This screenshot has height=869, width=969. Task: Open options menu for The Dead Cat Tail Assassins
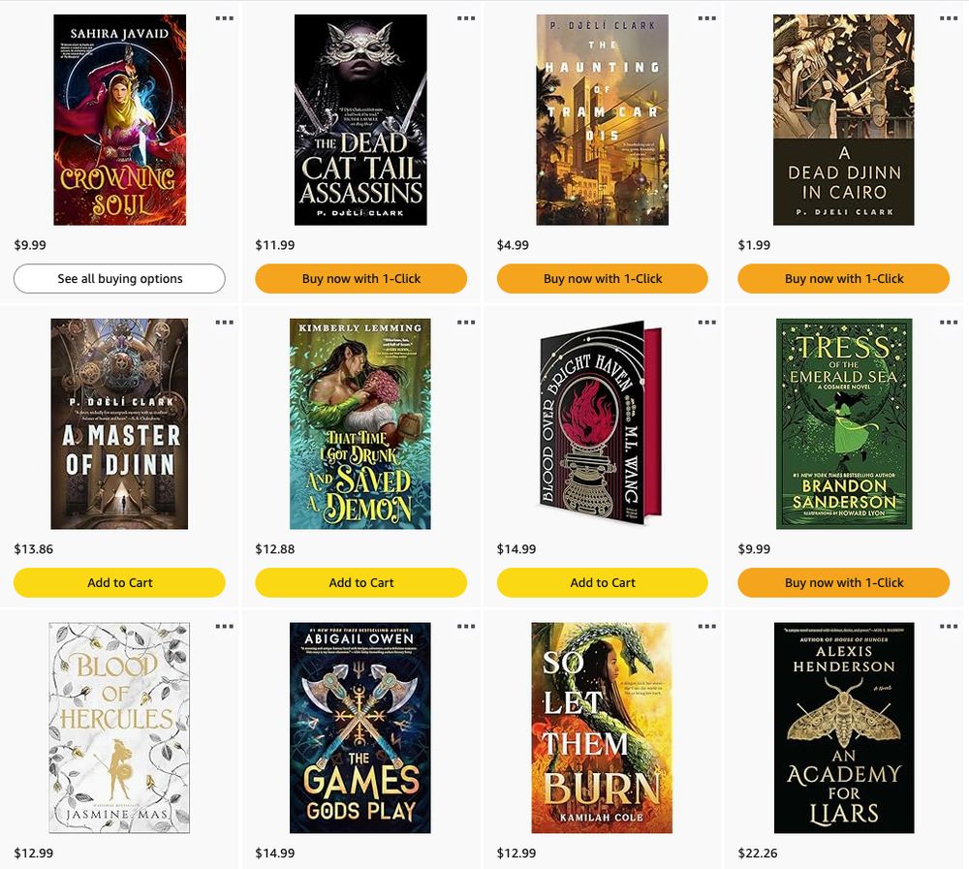click(x=466, y=18)
